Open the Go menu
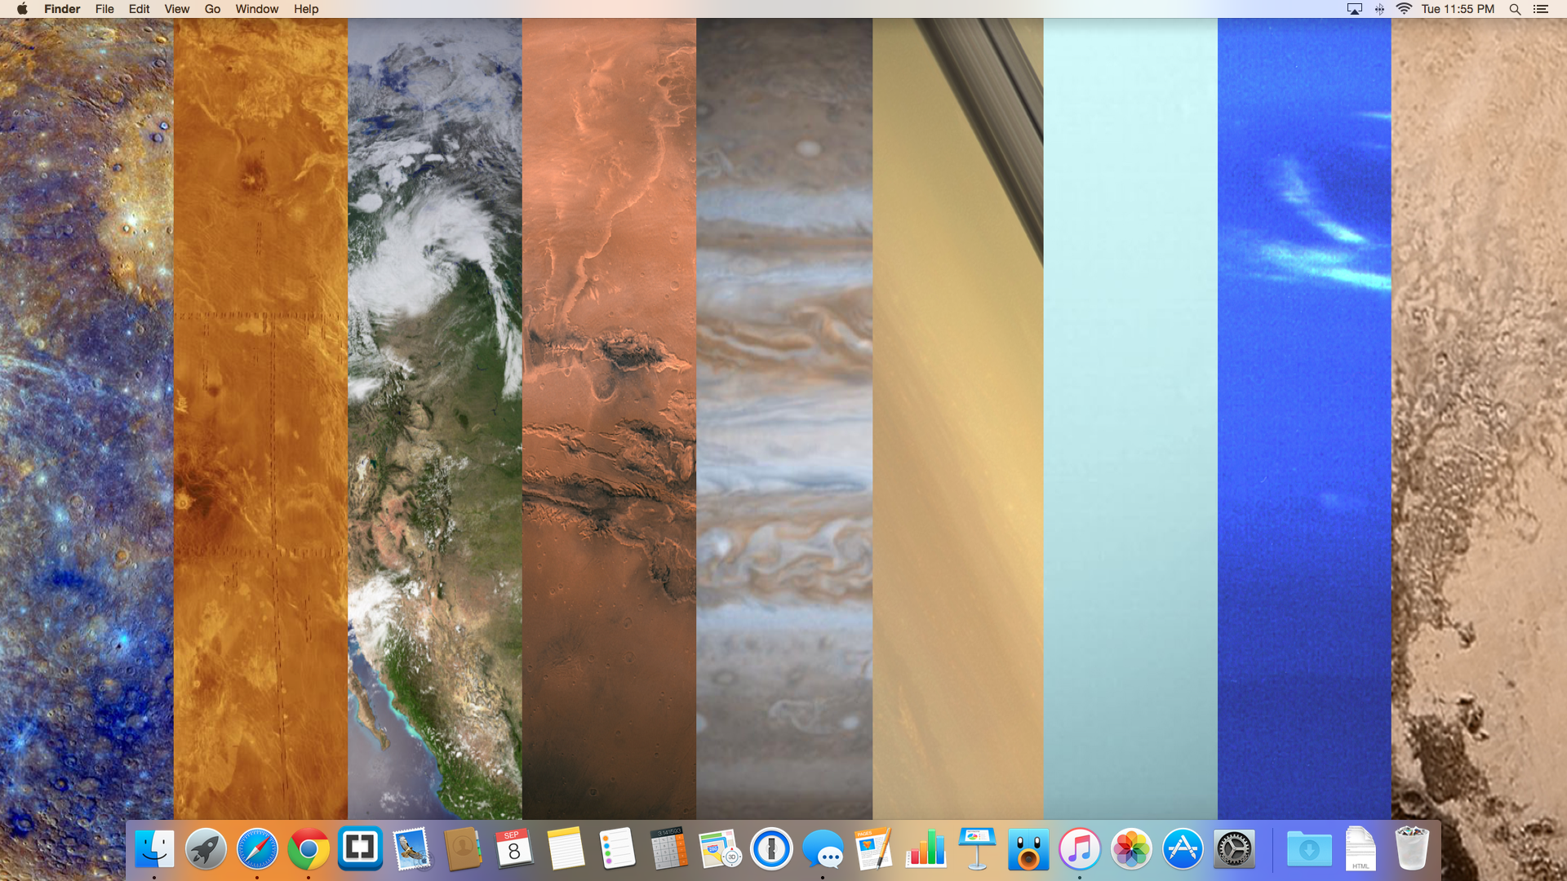Image resolution: width=1567 pixels, height=881 pixels. pyautogui.click(x=212, y=9)
